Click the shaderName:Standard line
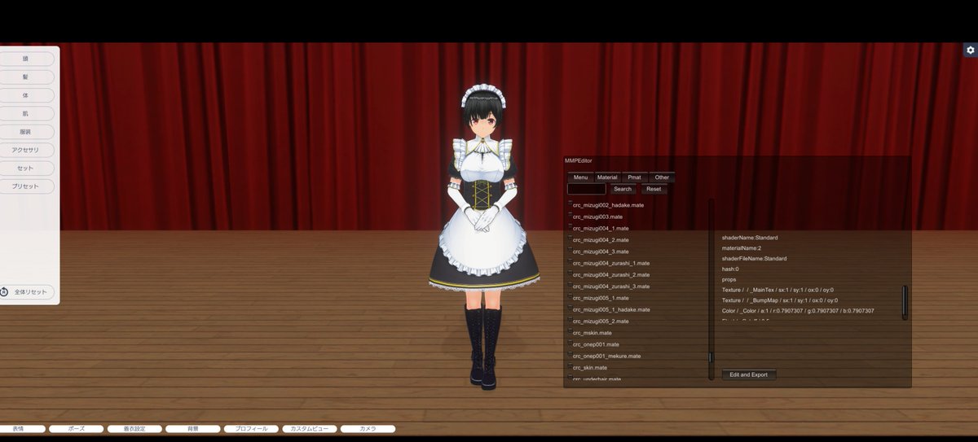Viewport: 978px width, 442px height. 750,238
